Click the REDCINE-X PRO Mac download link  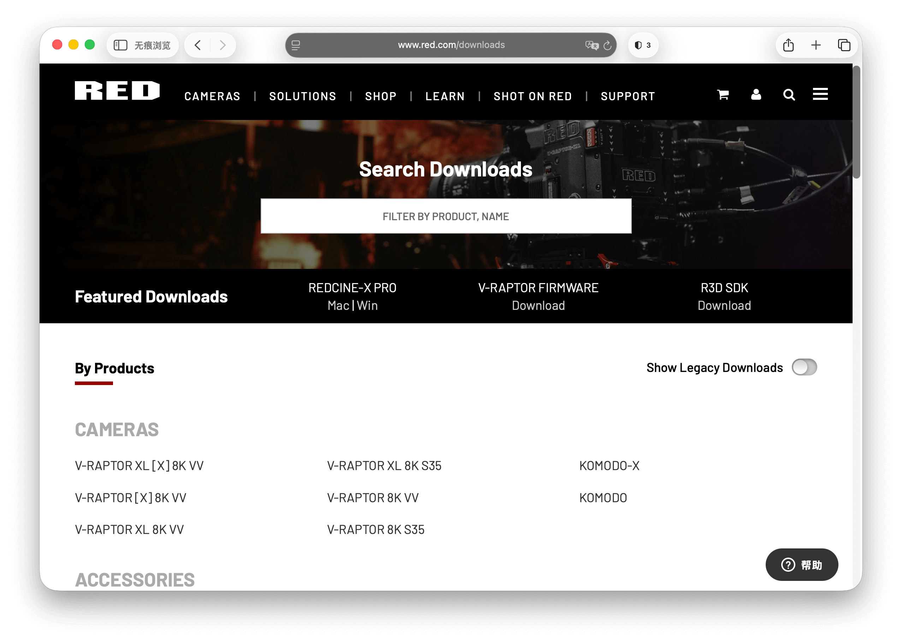(x=338, y=306)
